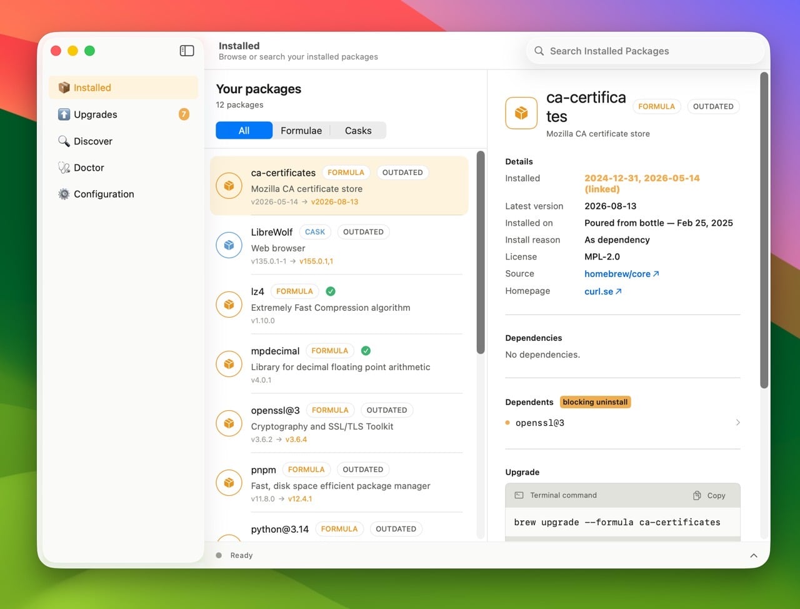The height and width of the screenshot is (609, 800).
Task: Open the Upgrades sidebar section
Action: tap(123, 114)
